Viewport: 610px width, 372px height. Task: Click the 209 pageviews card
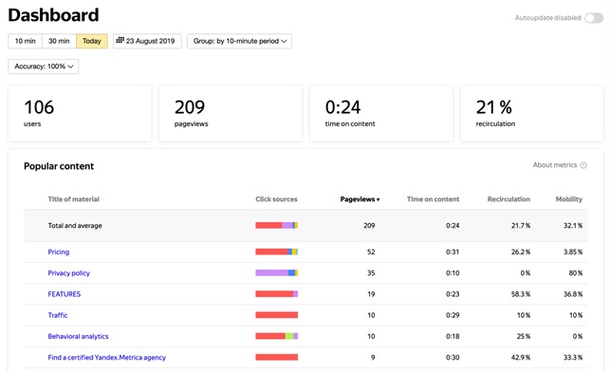pyautogui.click(x=231, y=113)
